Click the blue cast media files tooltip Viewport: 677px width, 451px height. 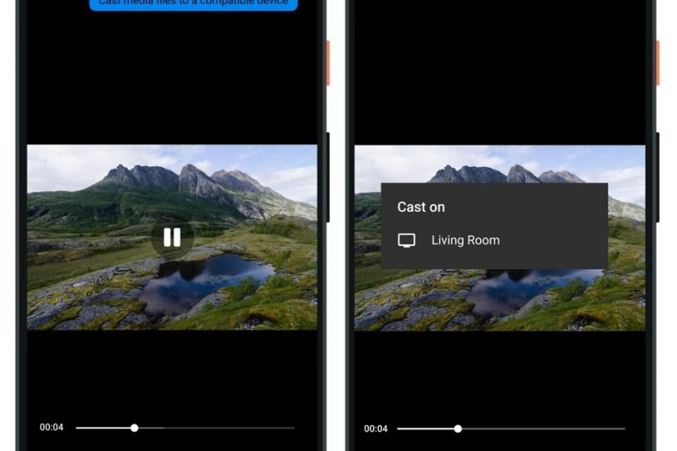(194, 4)
